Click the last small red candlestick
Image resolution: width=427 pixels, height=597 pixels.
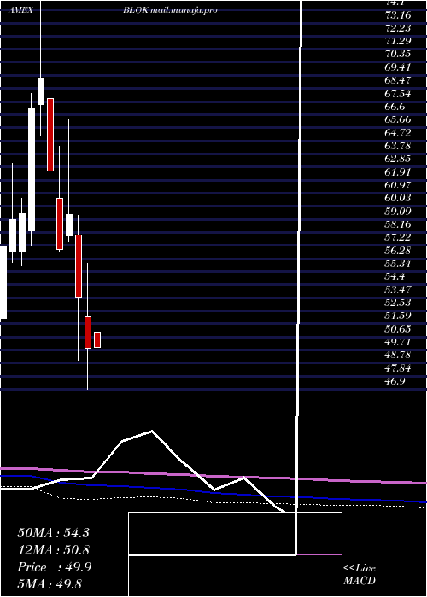click(97, 339)
